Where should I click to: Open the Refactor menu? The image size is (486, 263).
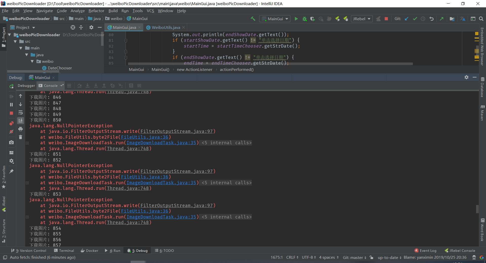96,11
